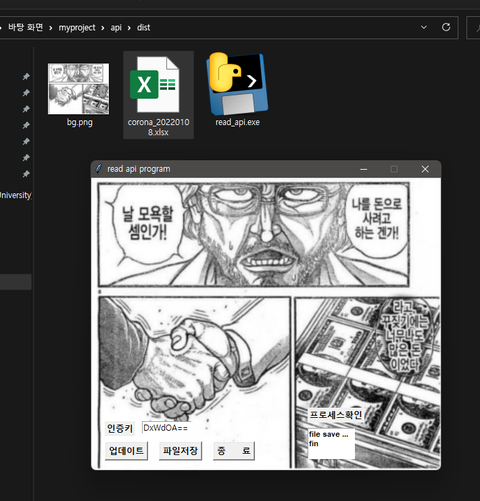The width and height of the screenshot is (480, 501).
Task: Select the University item in sidebar
Action: (16, 195)
